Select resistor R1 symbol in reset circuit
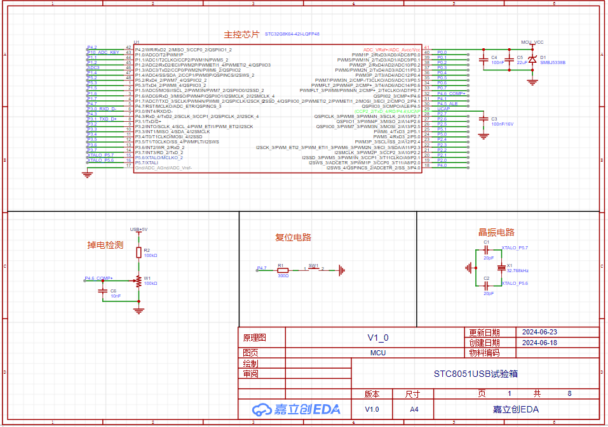Screen dimensions: 608x427 coord(283,270)
